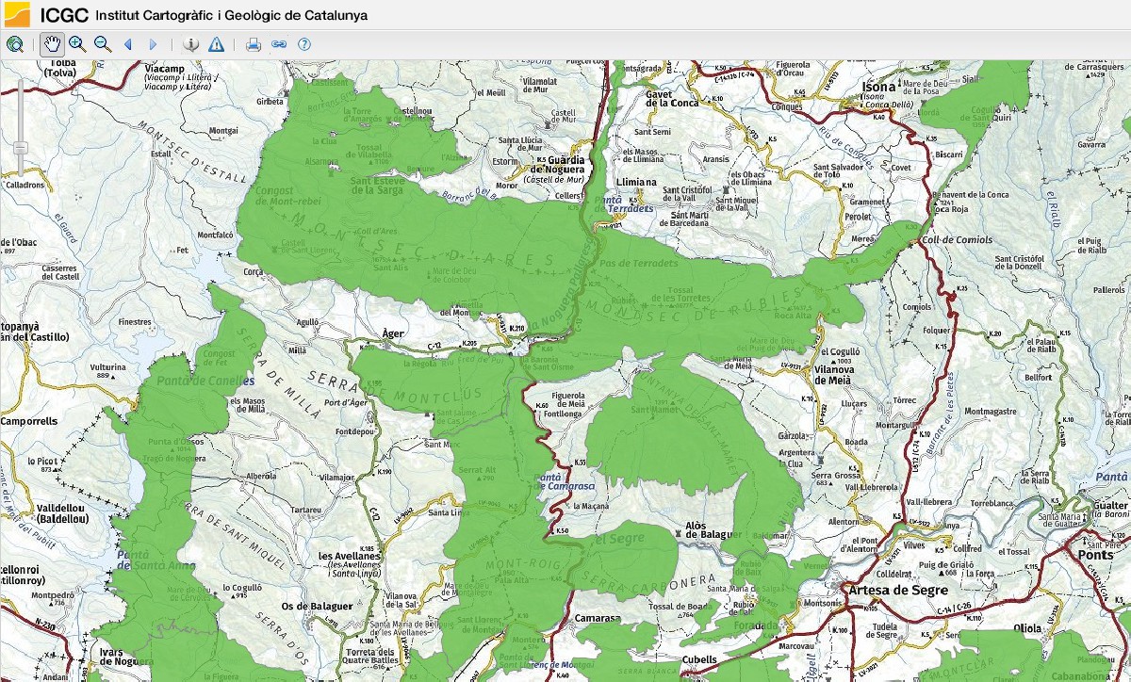
Task: Activate the zoom out magnifier tool
Action: click(102, 44)
